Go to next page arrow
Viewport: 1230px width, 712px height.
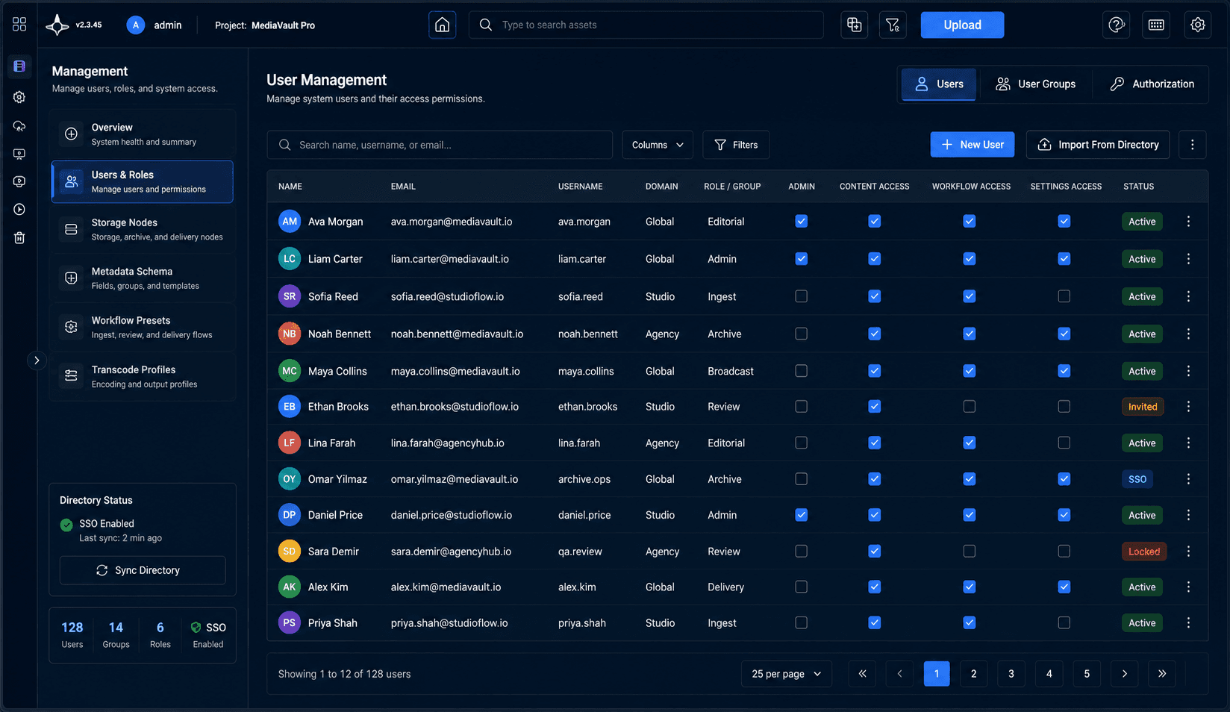[x=1124, y=674]
